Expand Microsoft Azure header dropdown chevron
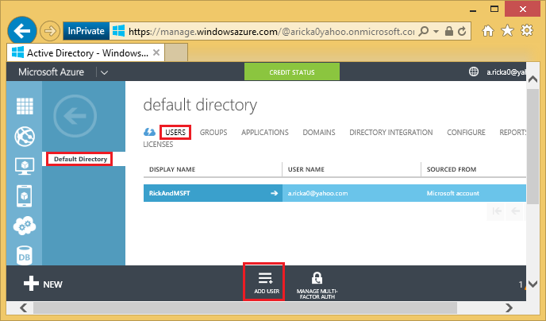The width and height of the screenshot is (546, 321). click(104, 72)
